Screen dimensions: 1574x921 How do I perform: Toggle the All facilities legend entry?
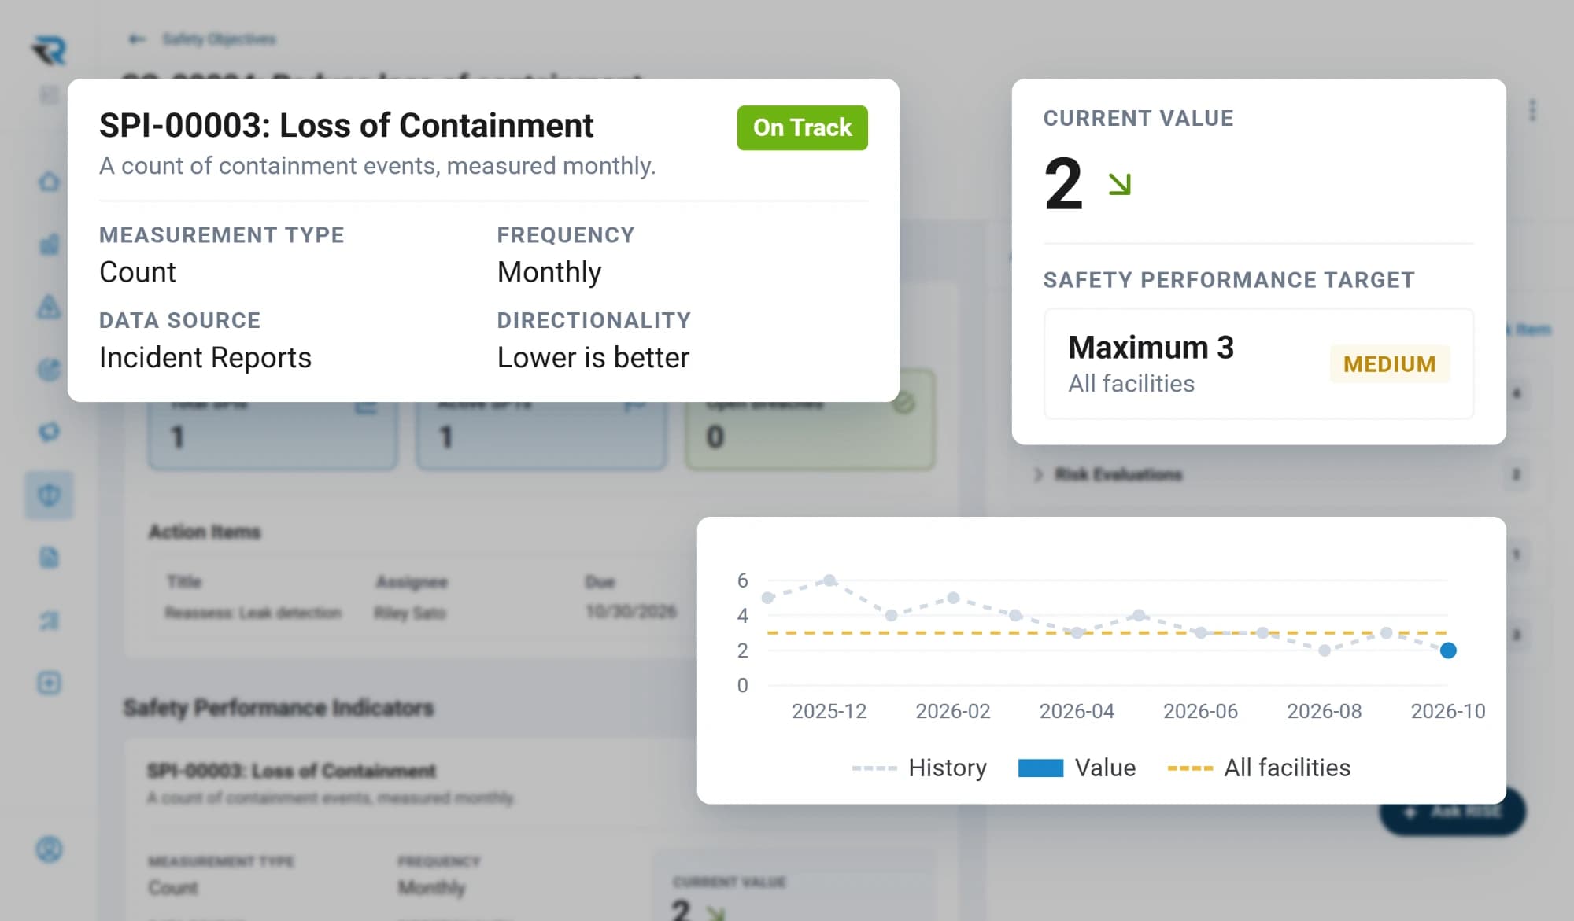pos(1259,768)
